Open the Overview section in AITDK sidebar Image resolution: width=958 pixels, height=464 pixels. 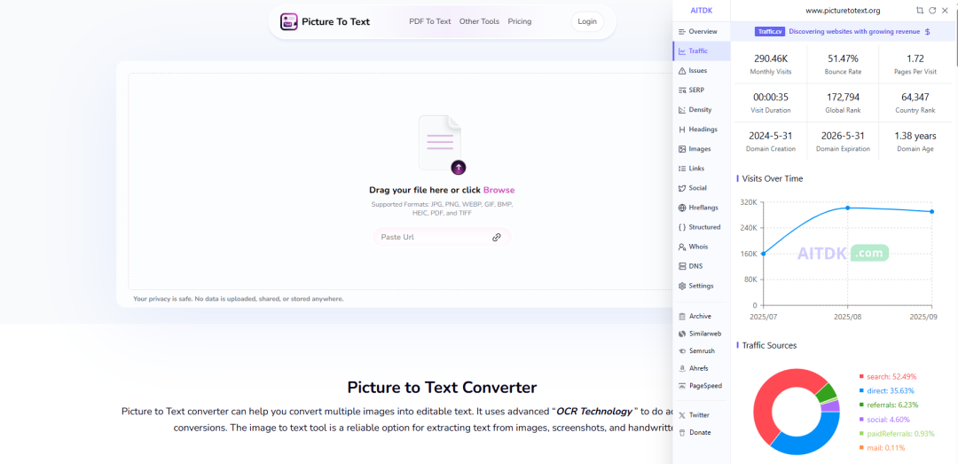[x=701, y=31]
